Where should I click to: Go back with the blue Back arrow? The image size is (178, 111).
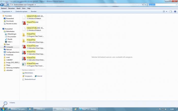coord(2,5)
